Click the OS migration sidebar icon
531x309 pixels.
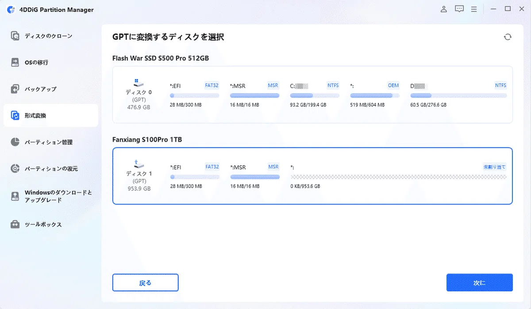[15, 62]
